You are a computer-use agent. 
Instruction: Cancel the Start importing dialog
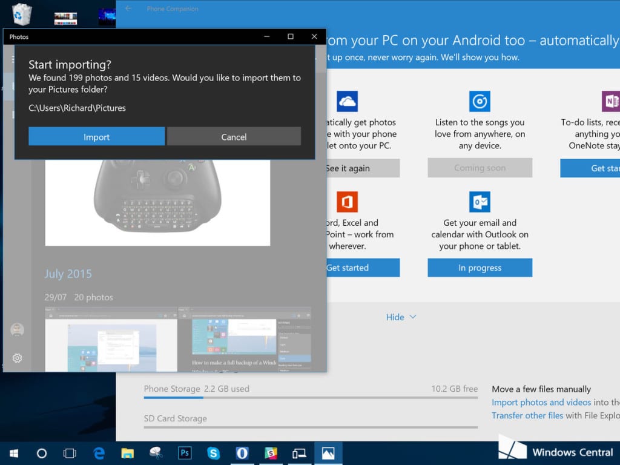click(x=234, y=136)
